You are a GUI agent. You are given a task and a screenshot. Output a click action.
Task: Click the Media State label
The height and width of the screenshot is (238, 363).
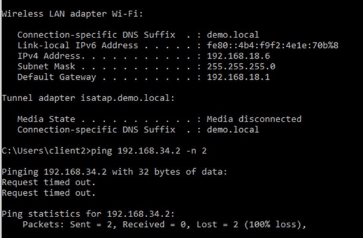(46, 119)
